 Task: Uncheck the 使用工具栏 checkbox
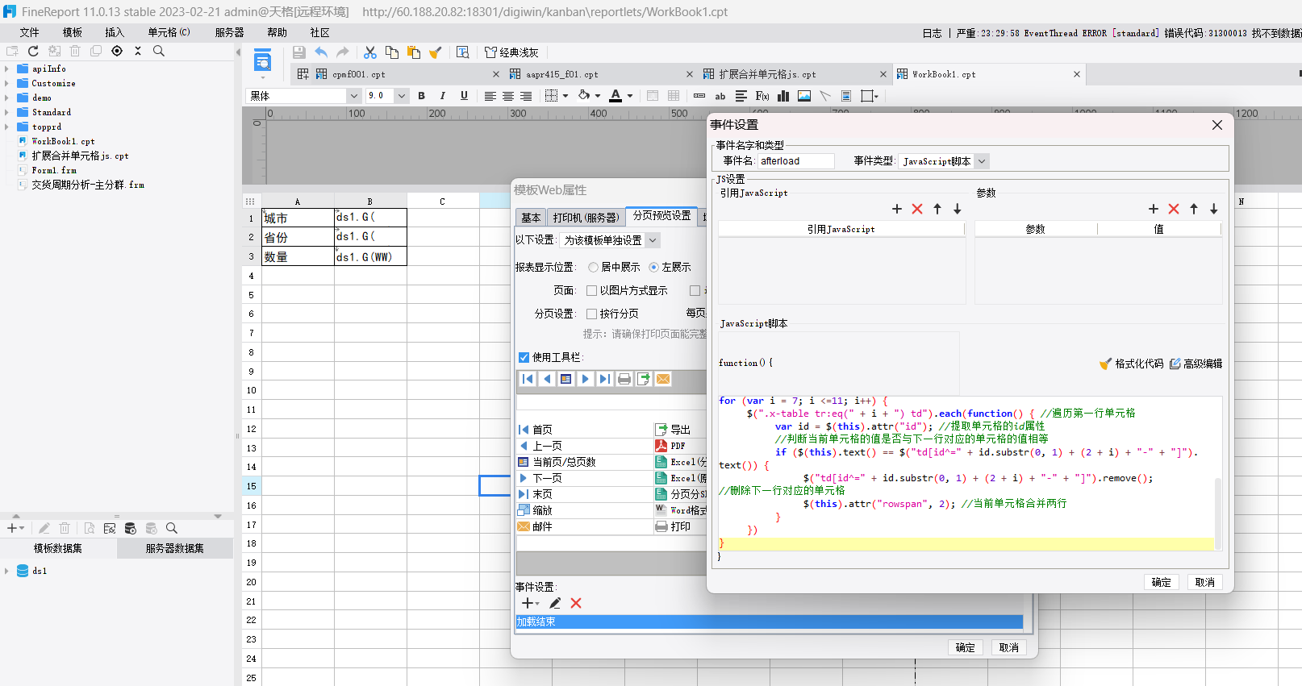(524, 357)
